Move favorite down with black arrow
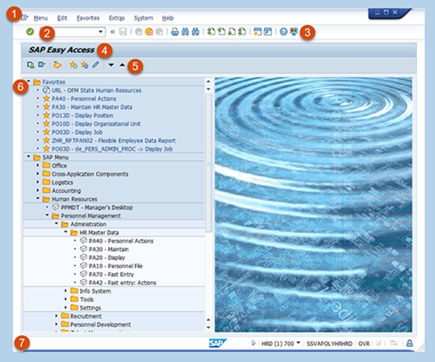 pos(111,65)
